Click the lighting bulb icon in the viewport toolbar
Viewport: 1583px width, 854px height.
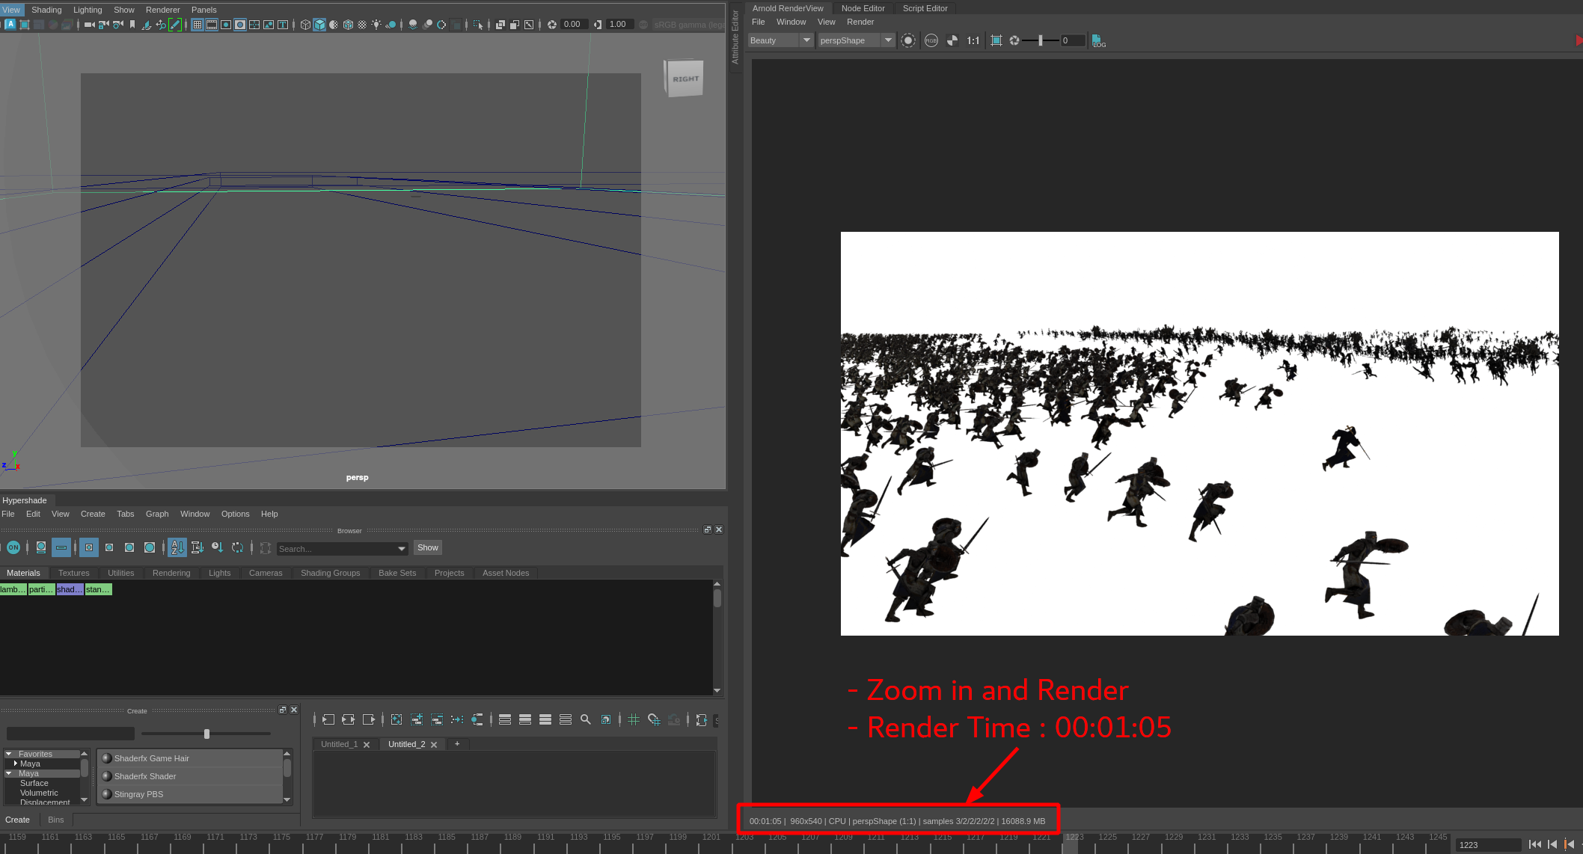click(x=376, y=24)
